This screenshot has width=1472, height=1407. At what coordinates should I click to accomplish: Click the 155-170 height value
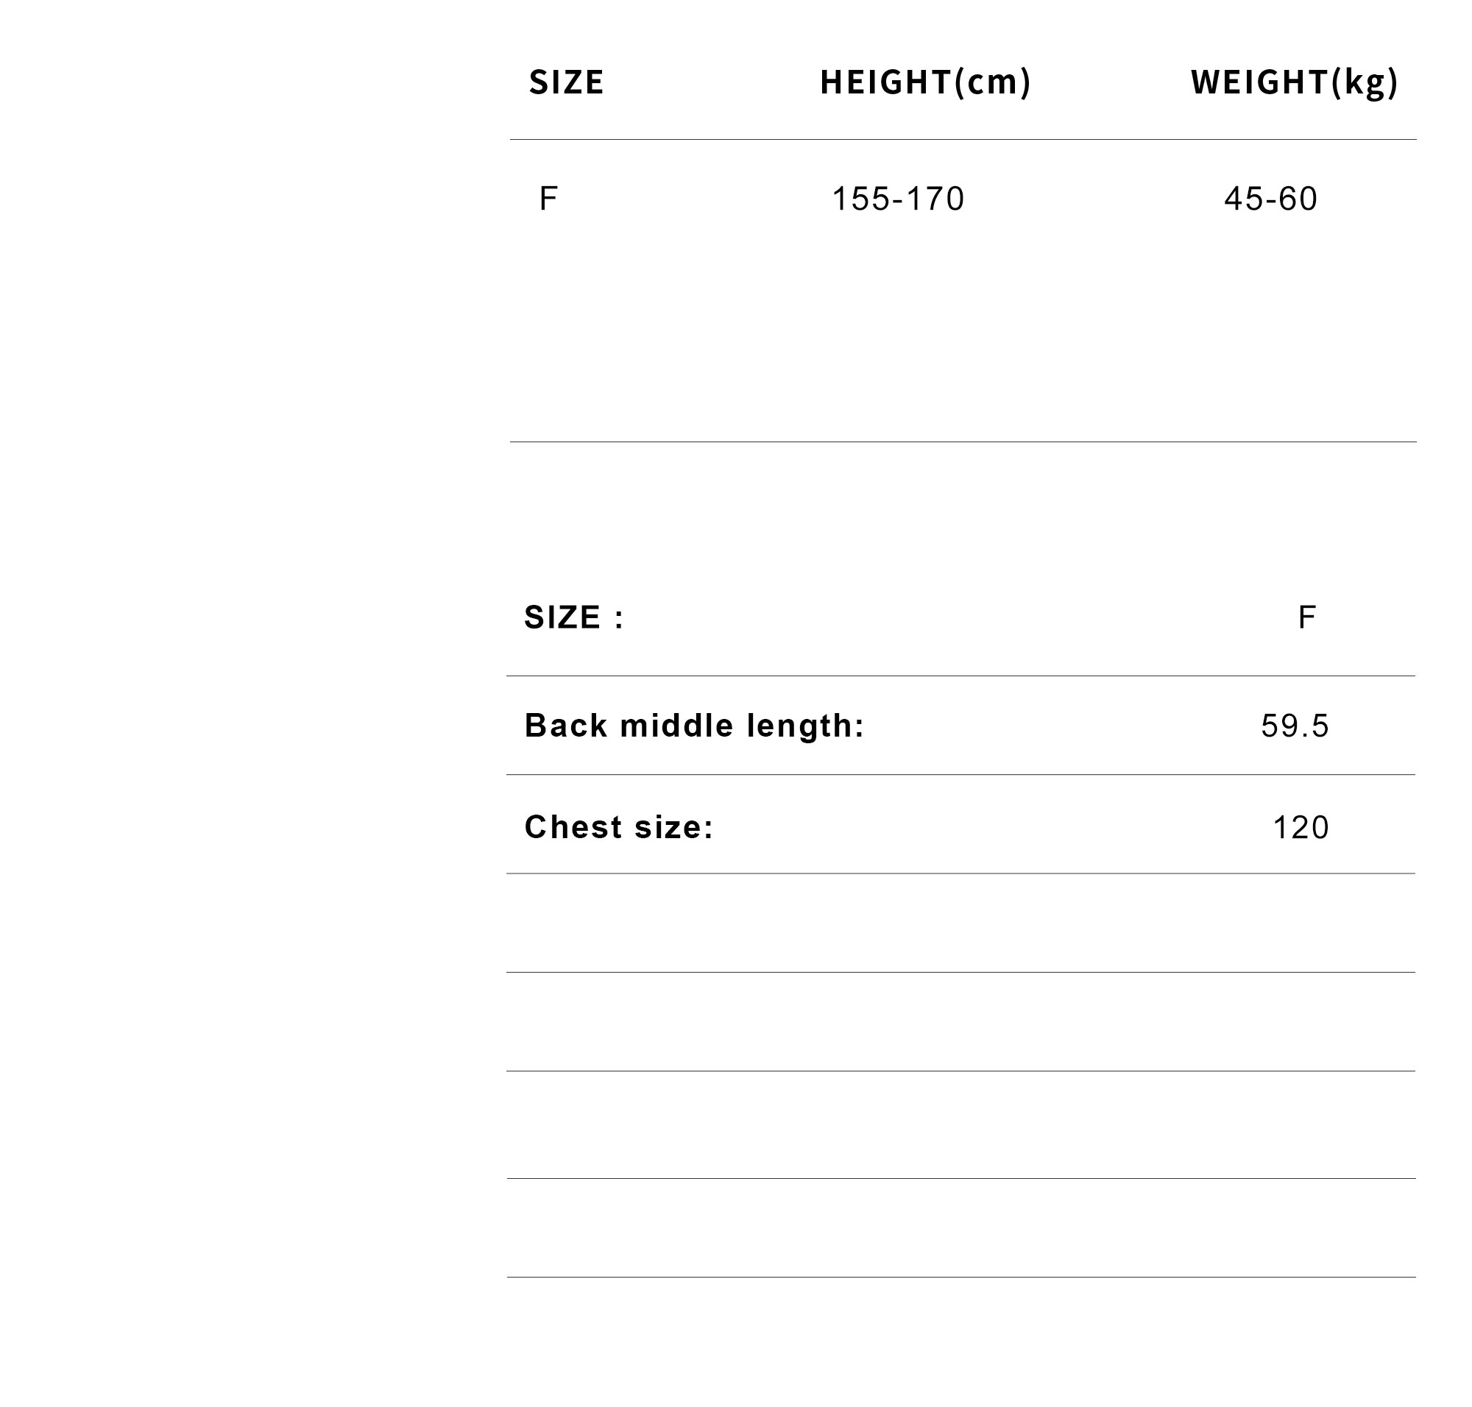click(x=898, y=199)
